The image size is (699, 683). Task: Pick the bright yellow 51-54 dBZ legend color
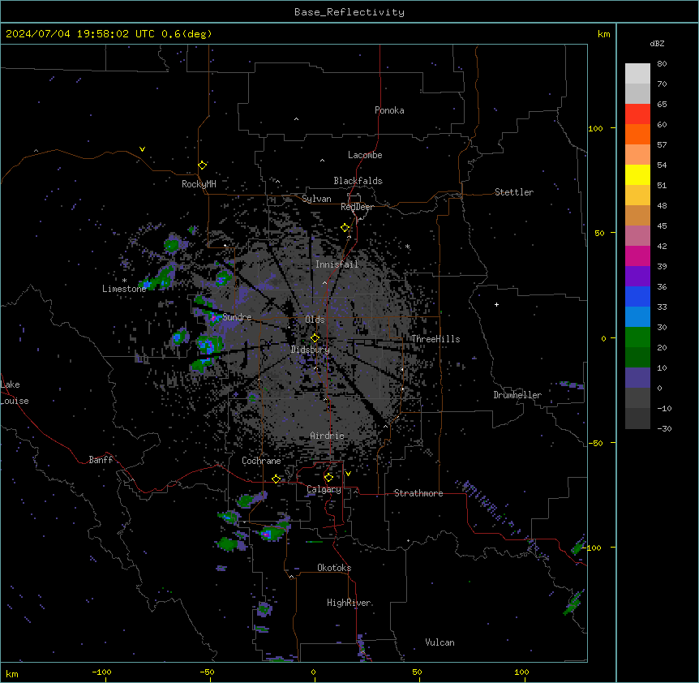click(637, 174)
